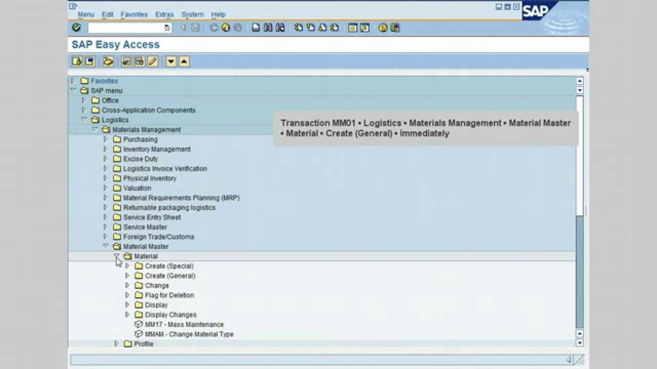Click the Add to Favorites icon
The image size is (657, 369).
coord(127,61)
